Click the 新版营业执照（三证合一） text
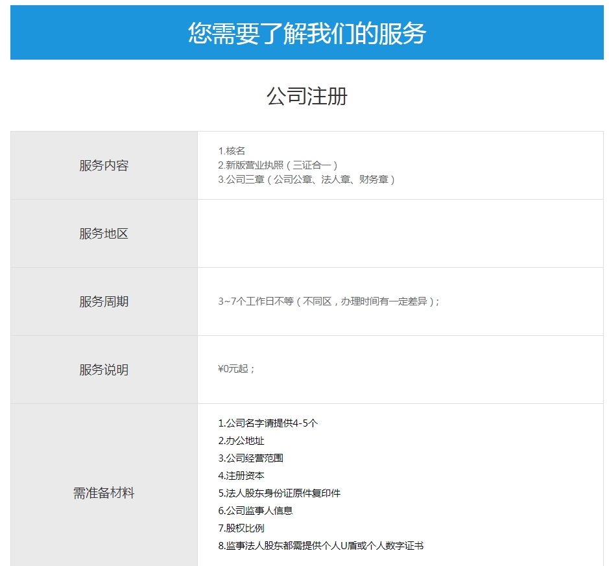This screenshot has height=566, width=609. coord(276,165)
